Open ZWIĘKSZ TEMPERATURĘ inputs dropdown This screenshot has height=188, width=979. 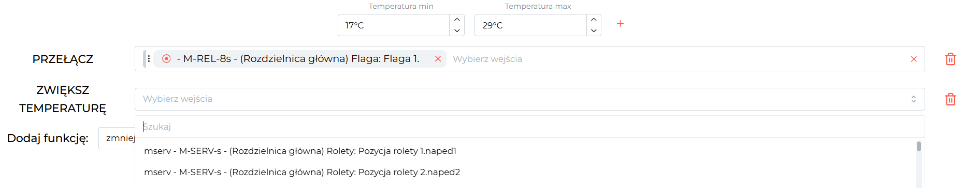[x=529, y=99]
